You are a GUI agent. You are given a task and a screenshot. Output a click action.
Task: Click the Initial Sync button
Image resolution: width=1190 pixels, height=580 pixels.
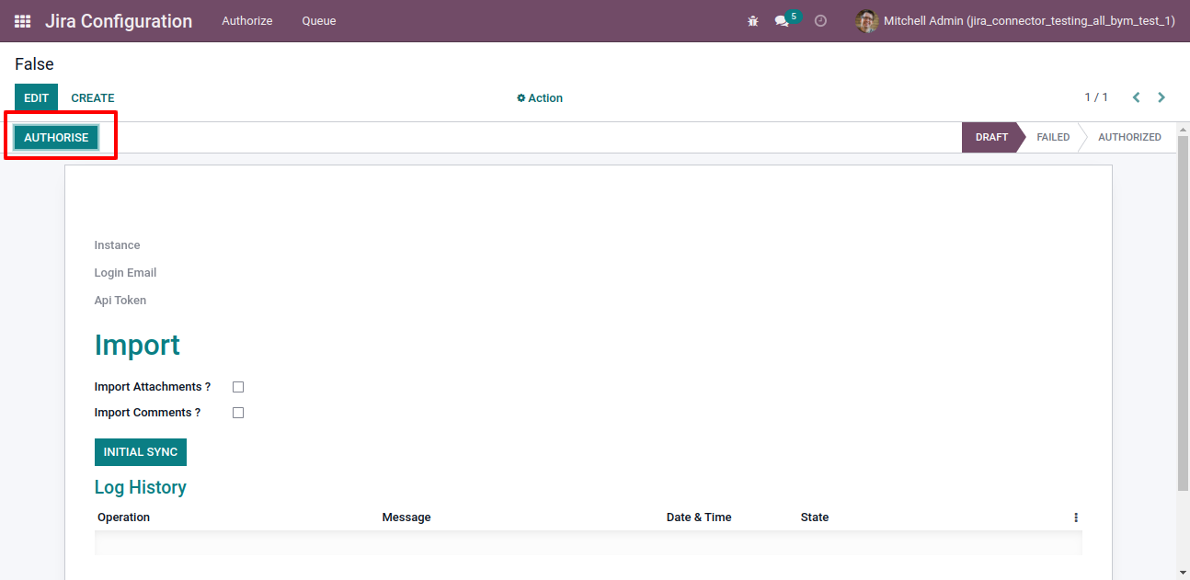point(141,452)
